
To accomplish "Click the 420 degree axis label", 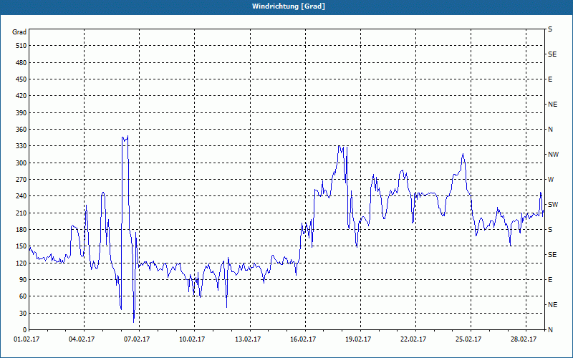I will [x=21, y=96].
